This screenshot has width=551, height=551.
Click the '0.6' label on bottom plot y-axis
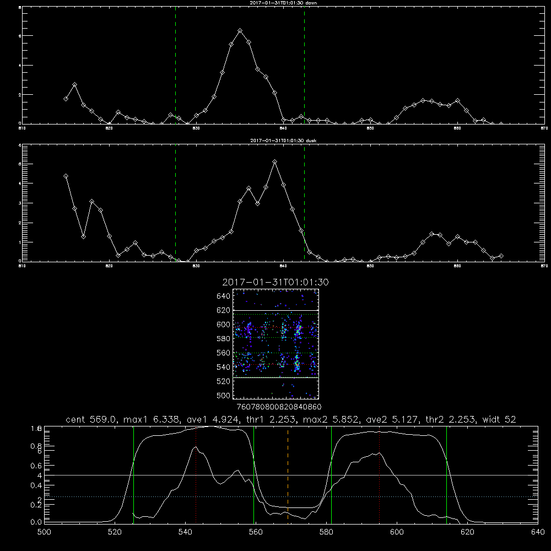point(36,466)
